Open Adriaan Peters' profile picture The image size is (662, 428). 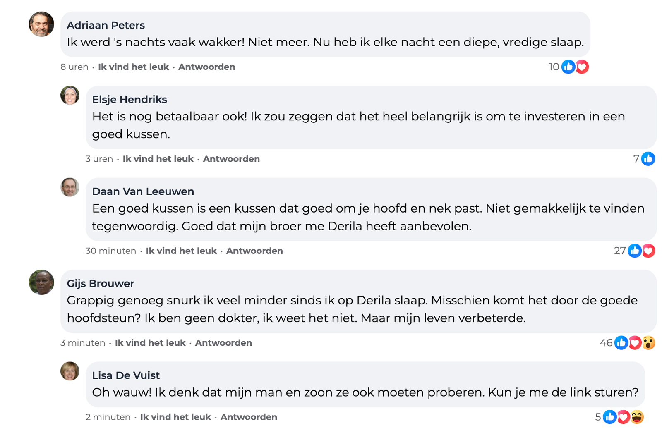point(41,24)
